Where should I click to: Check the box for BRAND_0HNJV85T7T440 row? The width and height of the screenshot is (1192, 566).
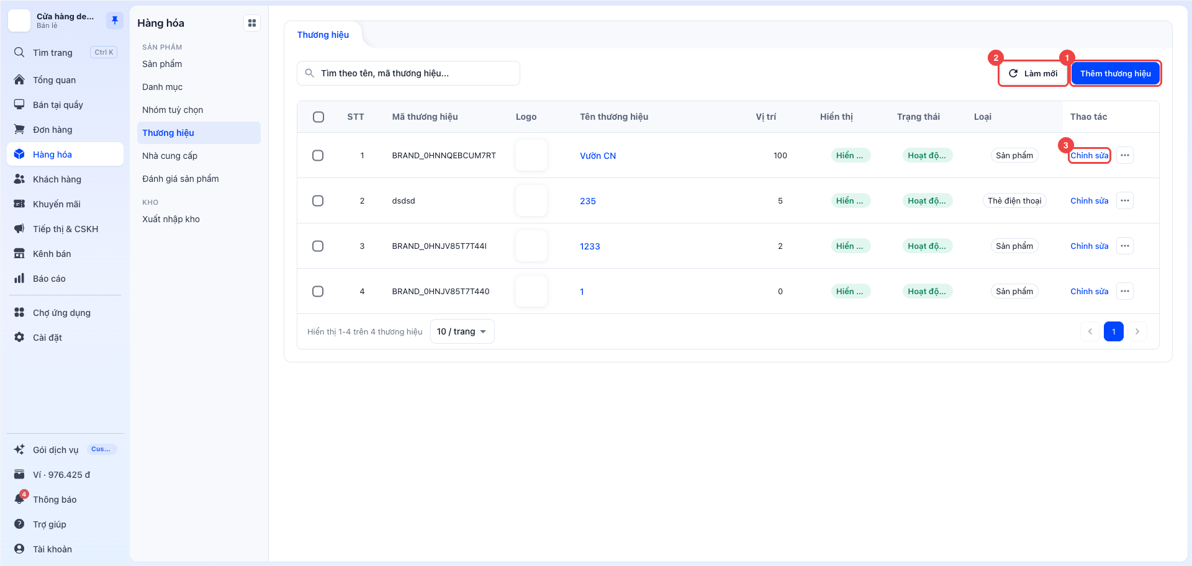[318, 291]
